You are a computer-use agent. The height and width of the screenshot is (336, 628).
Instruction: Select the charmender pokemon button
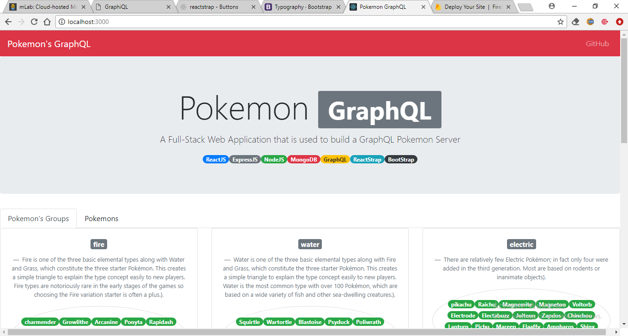[x=41, y=322]
